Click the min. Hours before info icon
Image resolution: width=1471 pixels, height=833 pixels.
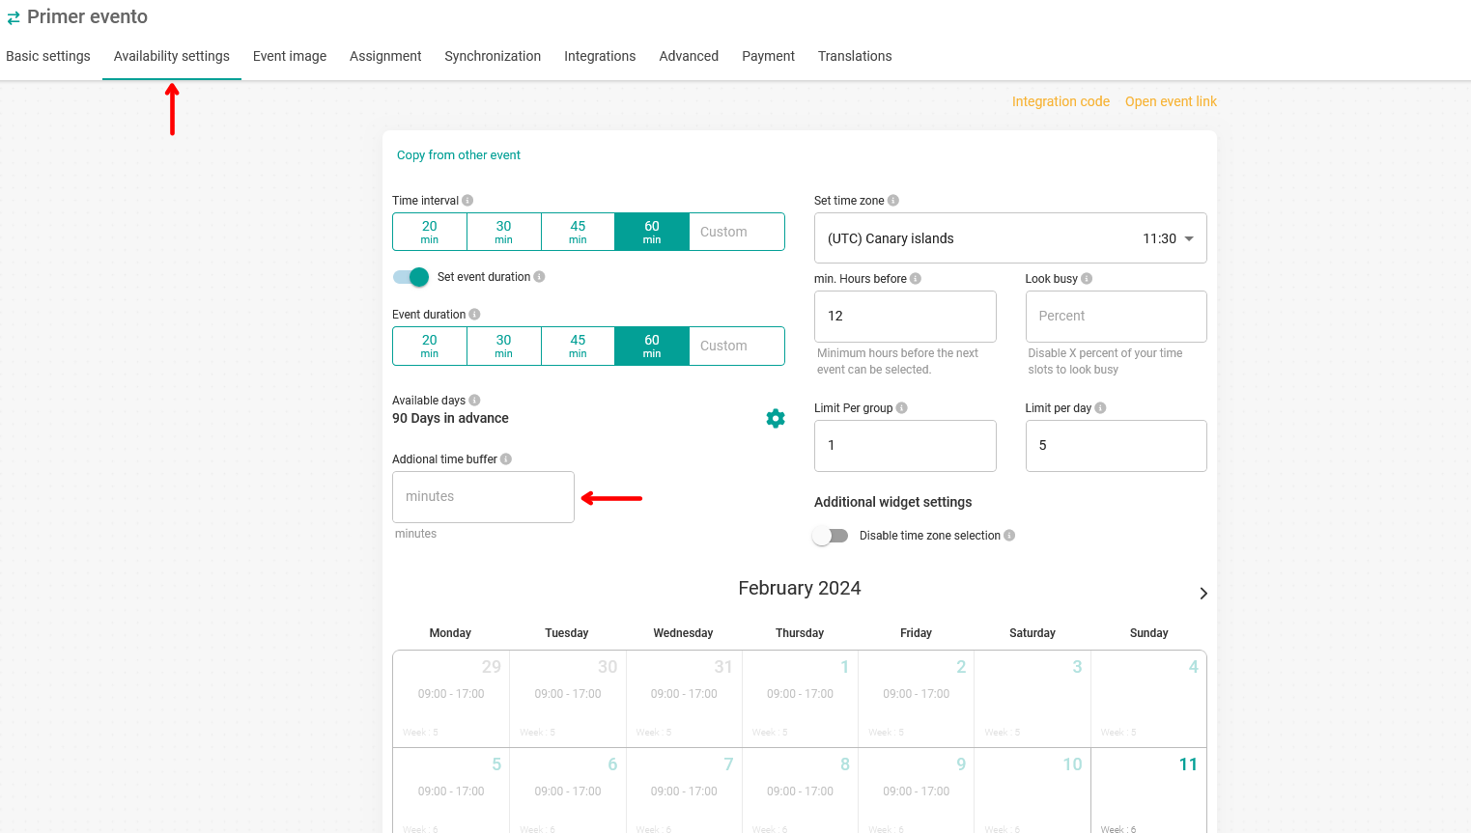click(x=916, y=279)
